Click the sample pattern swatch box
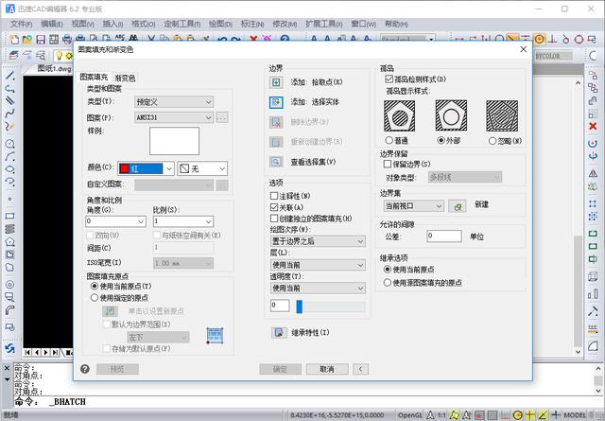Image resolution: width=605 pixels, height=421 pixels. (174, 141)
